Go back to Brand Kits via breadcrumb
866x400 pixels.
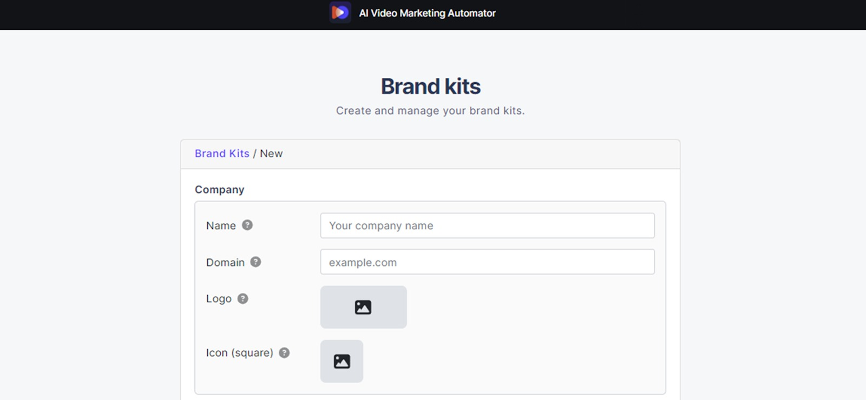coord(222,154)
